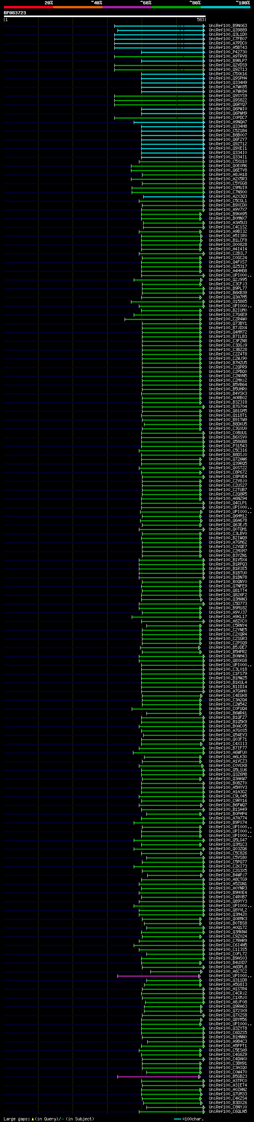Open hit UniRef100_Q3L1D0
This screenshot has width=254, height=1122.
tap(228, 34)
